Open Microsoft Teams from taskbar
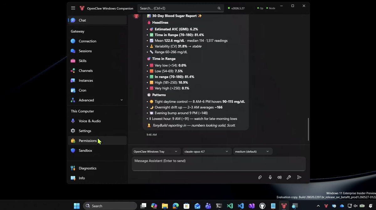This screenshot has height=210, width=376. [x=208, y=206]
